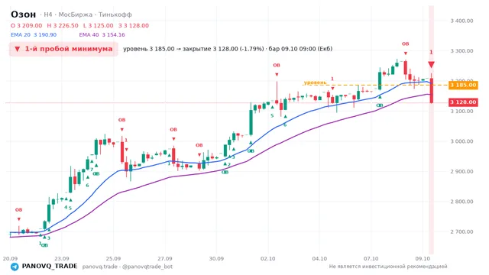The image size is (489, 275).
Task: Click the Telegram icon beside PANOVQ_TRADE
Action: (15, 267)
